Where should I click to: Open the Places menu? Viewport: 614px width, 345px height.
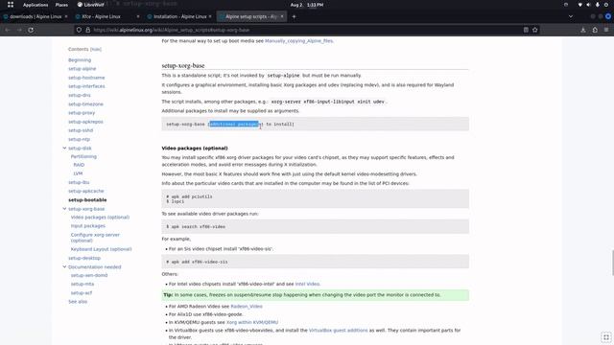point(61,5)
